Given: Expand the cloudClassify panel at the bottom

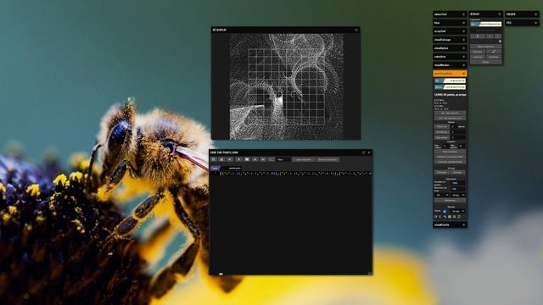Looking at the screenshot, I should pyautogui.click(x=450, y=225).
